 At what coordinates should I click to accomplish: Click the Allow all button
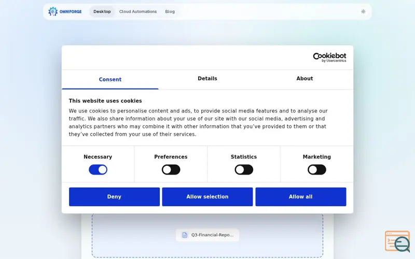301,197
